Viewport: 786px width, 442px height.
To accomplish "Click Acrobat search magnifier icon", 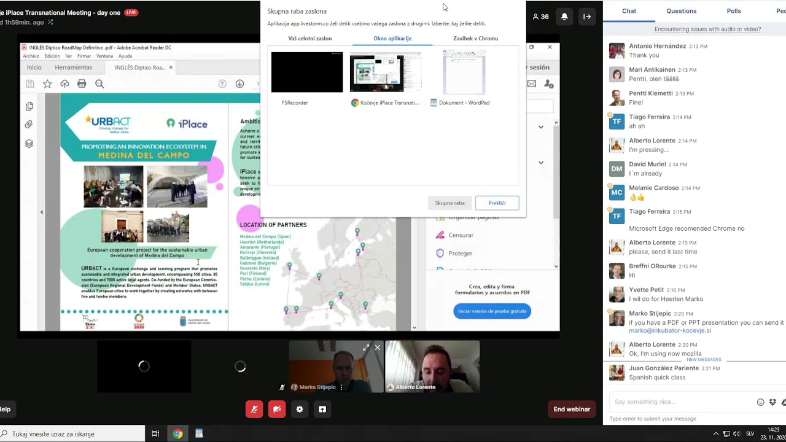I will point(99,84).
